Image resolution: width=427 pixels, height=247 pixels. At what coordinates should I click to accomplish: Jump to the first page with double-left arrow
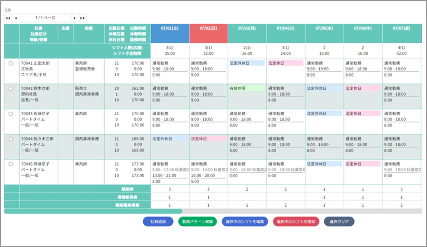[8, 18]
